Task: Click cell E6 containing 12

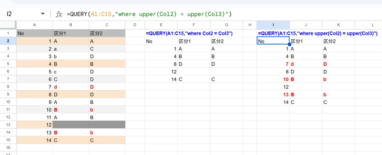Action: pyautogui.click(x=161, y=72)
